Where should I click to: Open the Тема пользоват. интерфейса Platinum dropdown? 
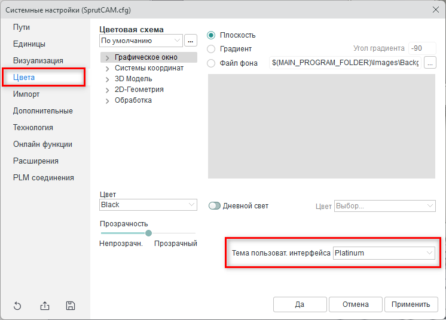tap(384, 253)
